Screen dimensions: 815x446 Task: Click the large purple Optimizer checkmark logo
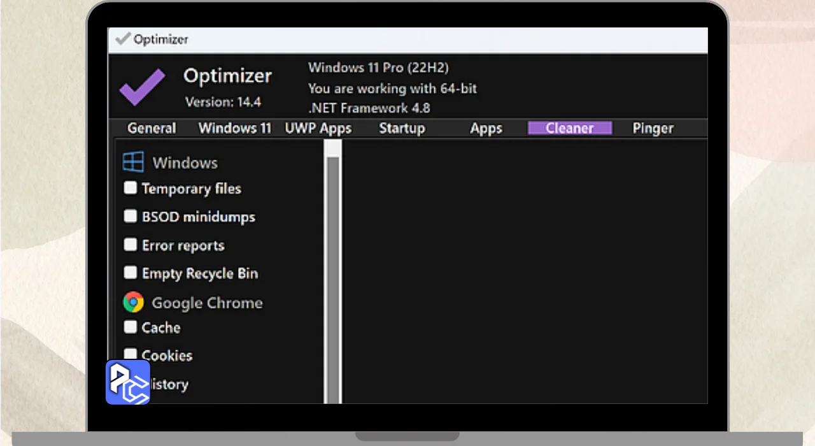[x=142, y=87]
